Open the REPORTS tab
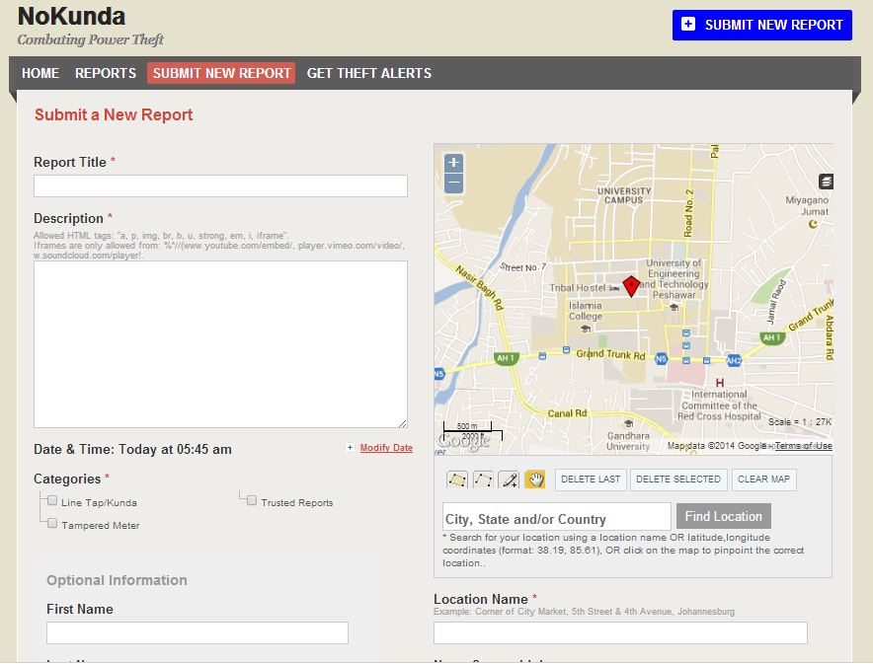This screenshot has width=873, height=664. point(106,73)
